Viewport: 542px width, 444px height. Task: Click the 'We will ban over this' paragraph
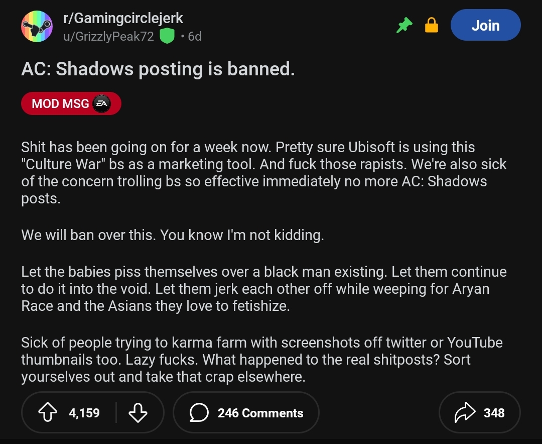pyautogui.click(x=173, y=235)
